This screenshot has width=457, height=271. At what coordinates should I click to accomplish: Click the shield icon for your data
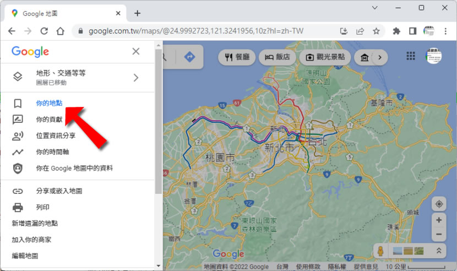18,169
